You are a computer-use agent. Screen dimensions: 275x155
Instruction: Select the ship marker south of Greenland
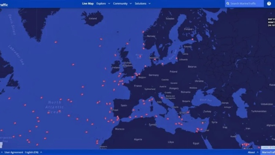[x=56, y=42]
